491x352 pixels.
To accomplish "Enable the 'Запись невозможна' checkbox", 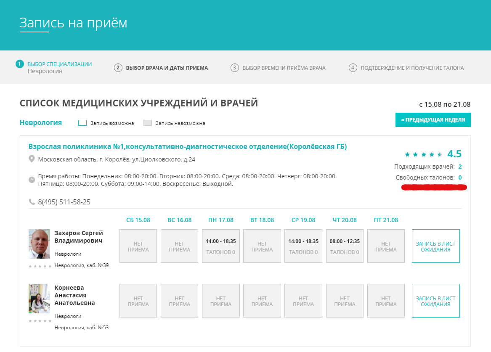I will (x=148, y=122).
